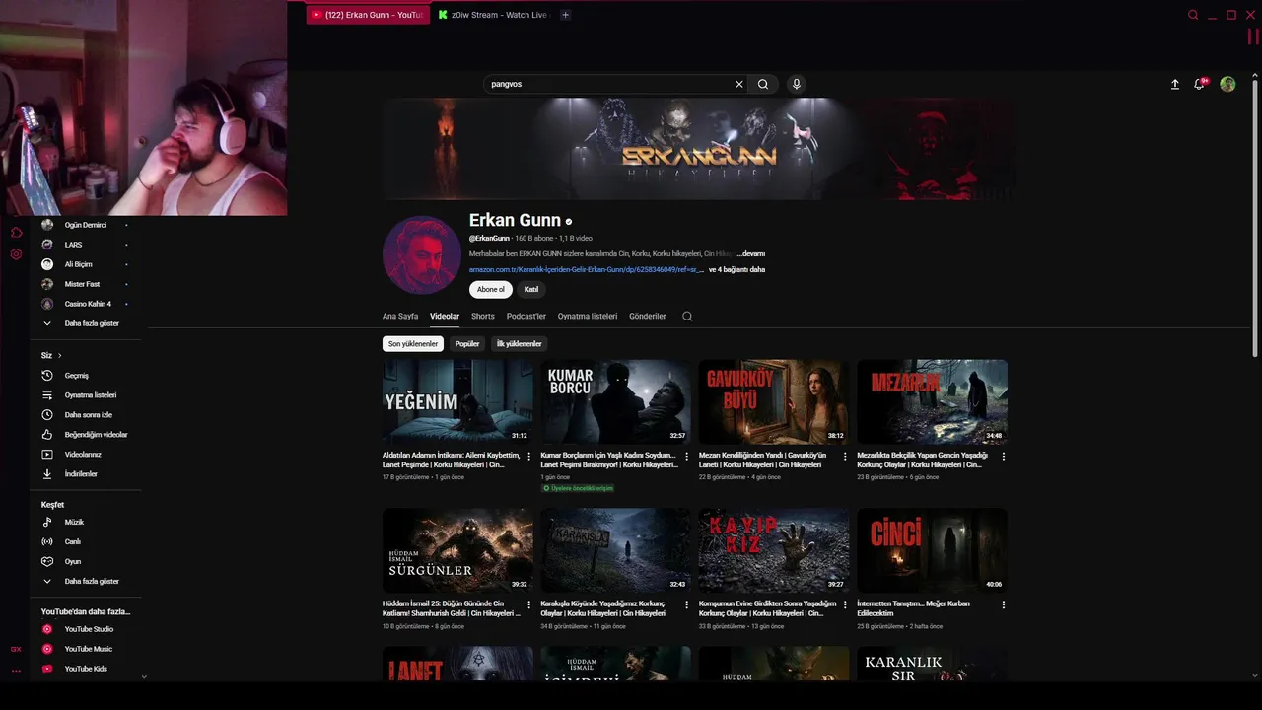Open options menu for Mezarlıkta Bekçilik video
This screenshot has width=1262, height=710.
(1004, 457)
